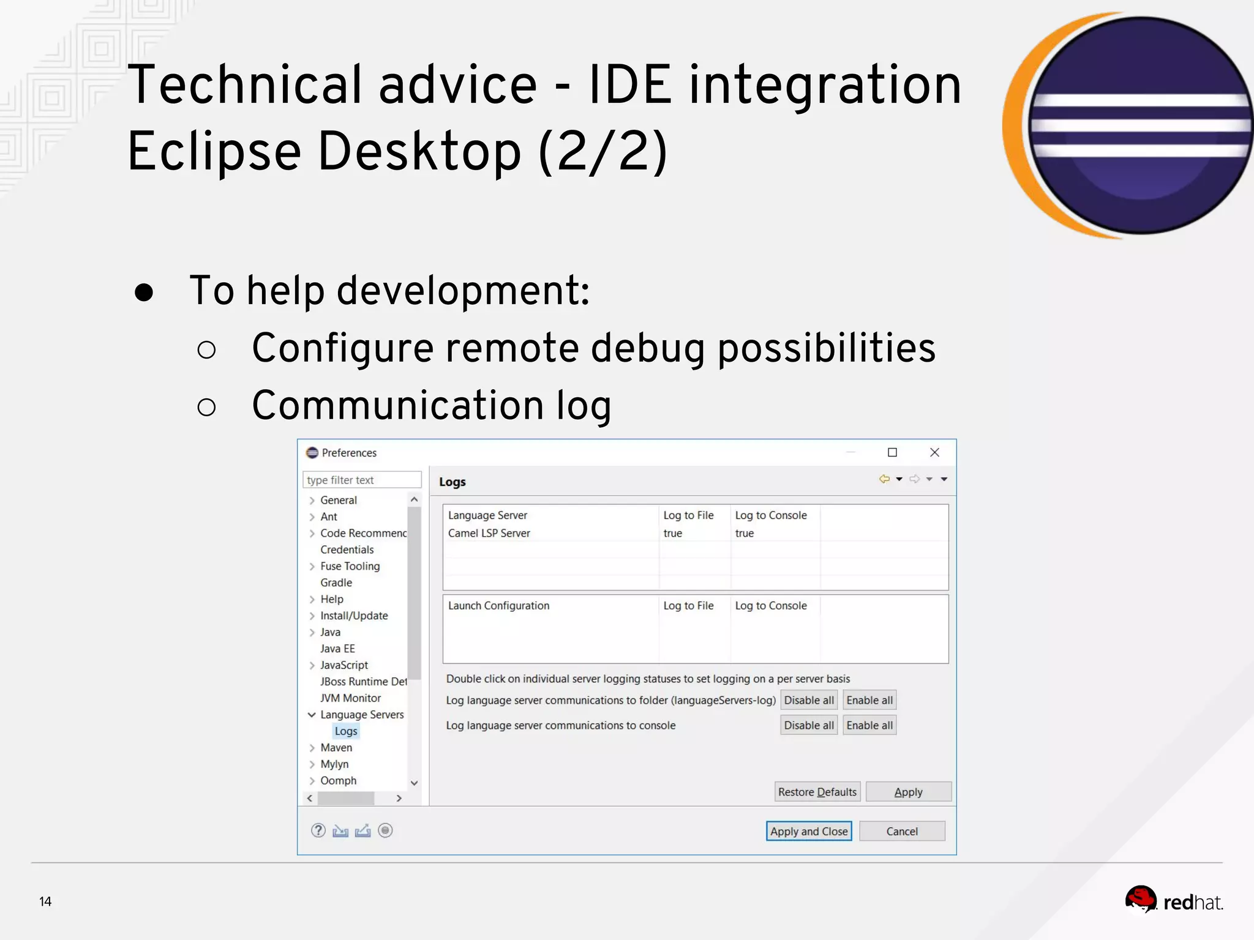Select the JVM Monitor tree item
This screenshot has width=1254, height=940.
point(350,698)
